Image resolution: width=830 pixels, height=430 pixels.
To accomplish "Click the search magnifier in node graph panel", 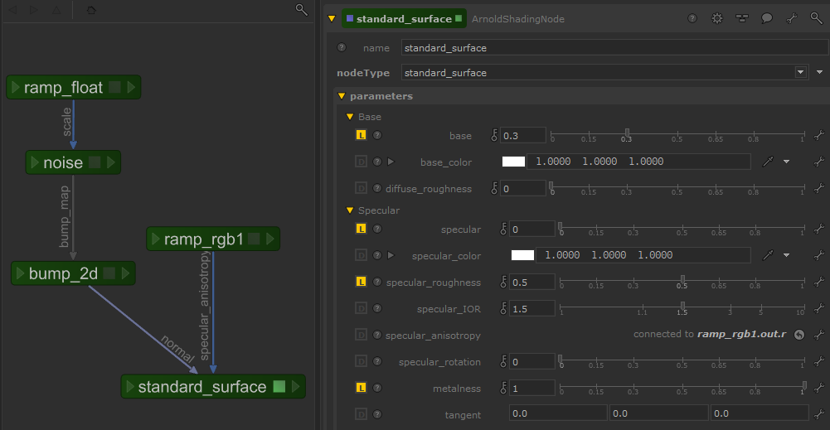I will [x=301, y=9].
